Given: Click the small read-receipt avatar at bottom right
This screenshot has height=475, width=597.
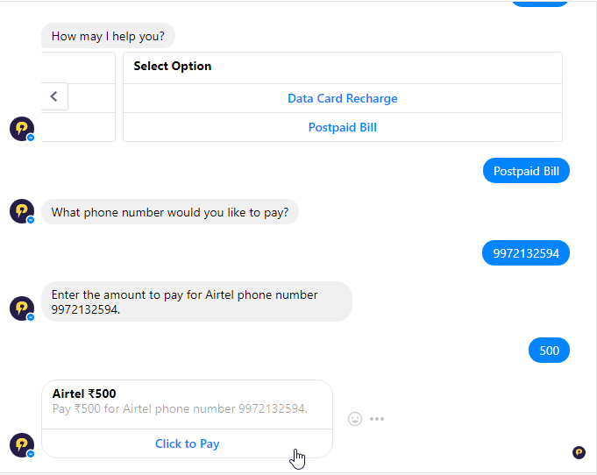Looking at the screenshot, I should [579, 452].
